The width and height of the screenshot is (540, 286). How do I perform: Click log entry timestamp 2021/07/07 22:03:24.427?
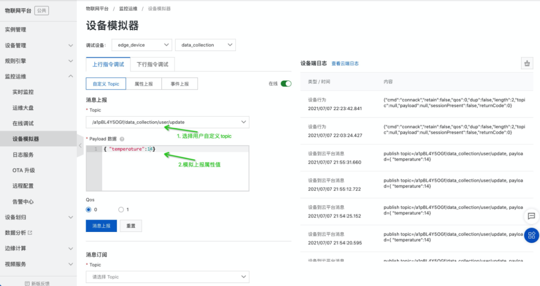(334, 135)
